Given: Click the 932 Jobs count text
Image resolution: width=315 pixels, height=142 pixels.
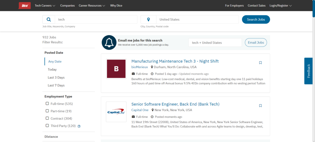Looking at the screenshot, I should 49,37.
